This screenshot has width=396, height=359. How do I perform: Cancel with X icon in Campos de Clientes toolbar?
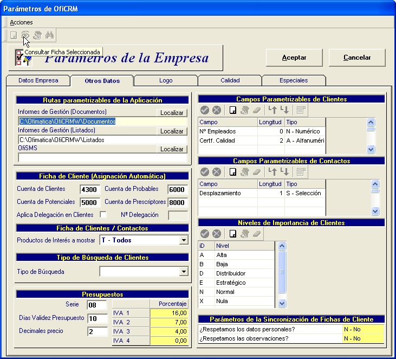point(217,110)
